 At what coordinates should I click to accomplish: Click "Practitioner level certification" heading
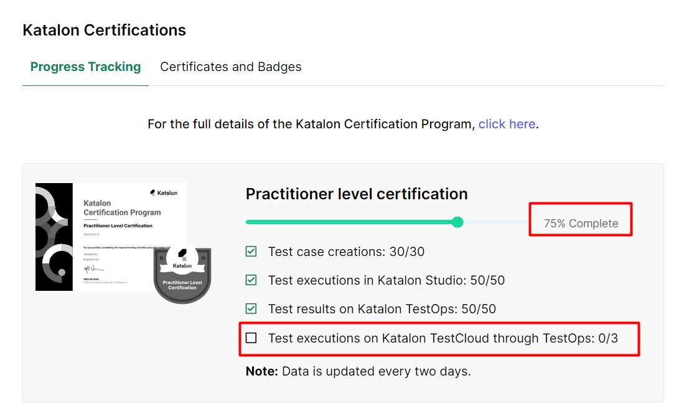point(357,194)
